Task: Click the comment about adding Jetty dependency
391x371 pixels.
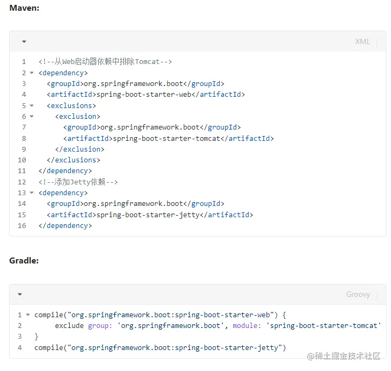Action: click(78, 182)
